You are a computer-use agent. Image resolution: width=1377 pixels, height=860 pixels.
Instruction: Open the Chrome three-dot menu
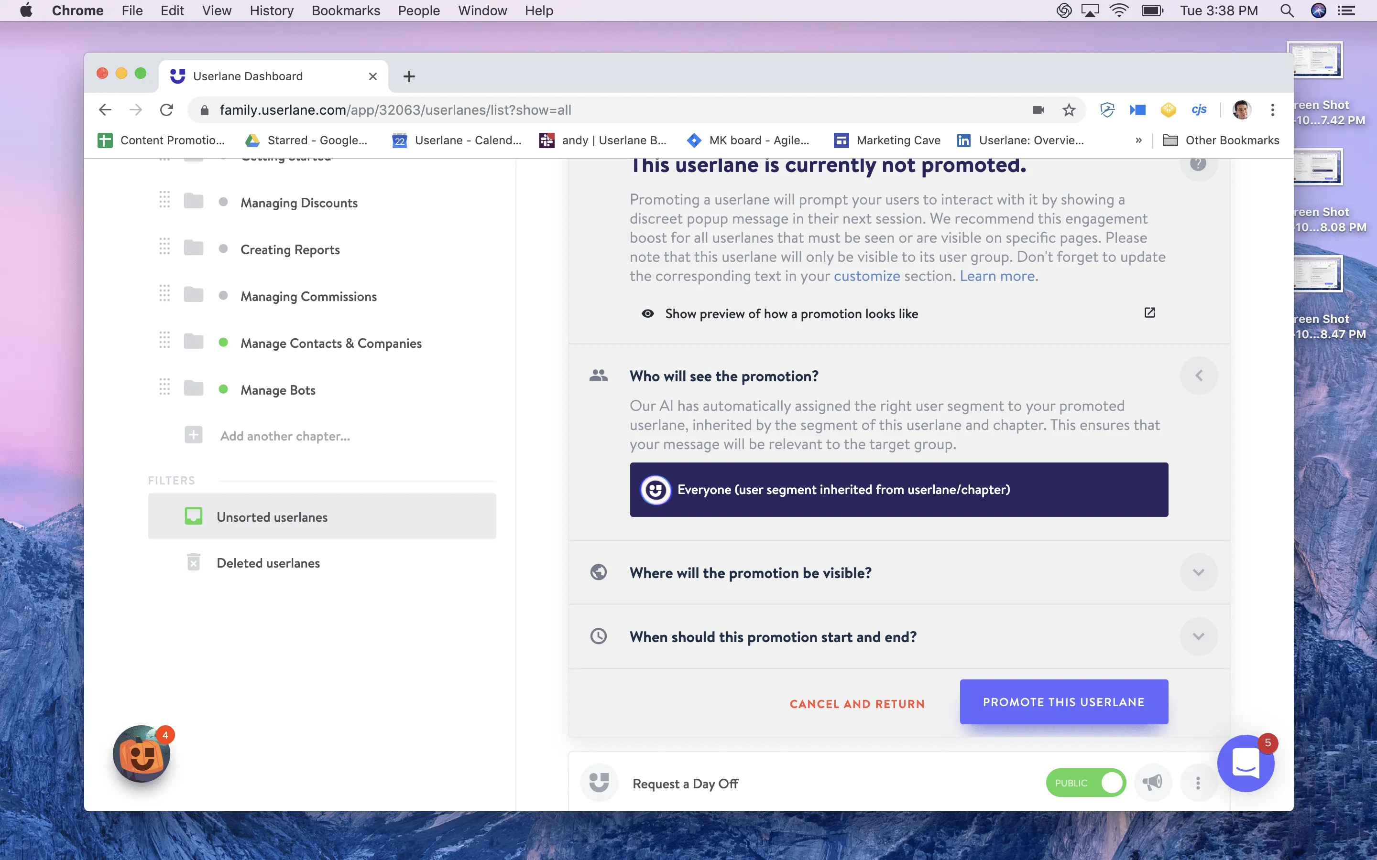[x=1272, y=110]
